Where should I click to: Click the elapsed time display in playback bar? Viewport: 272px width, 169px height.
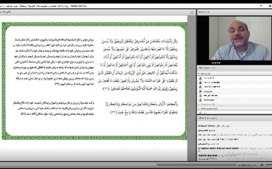248,164
